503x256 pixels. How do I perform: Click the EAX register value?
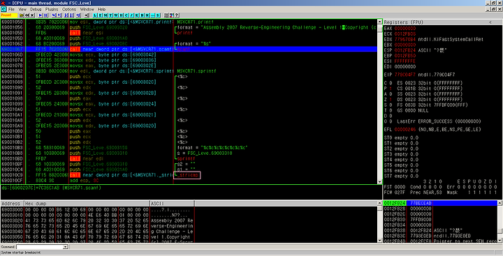tap(404, 29)
